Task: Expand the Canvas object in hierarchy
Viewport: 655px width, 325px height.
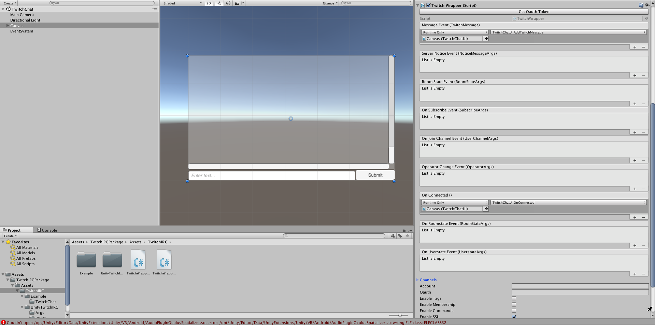Action: 8,26
